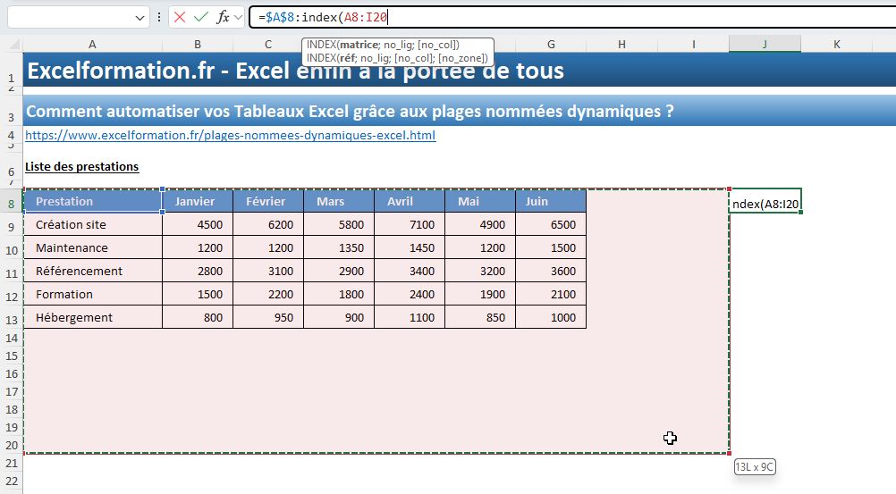Select the Hébergement cell

pos(93,317)
